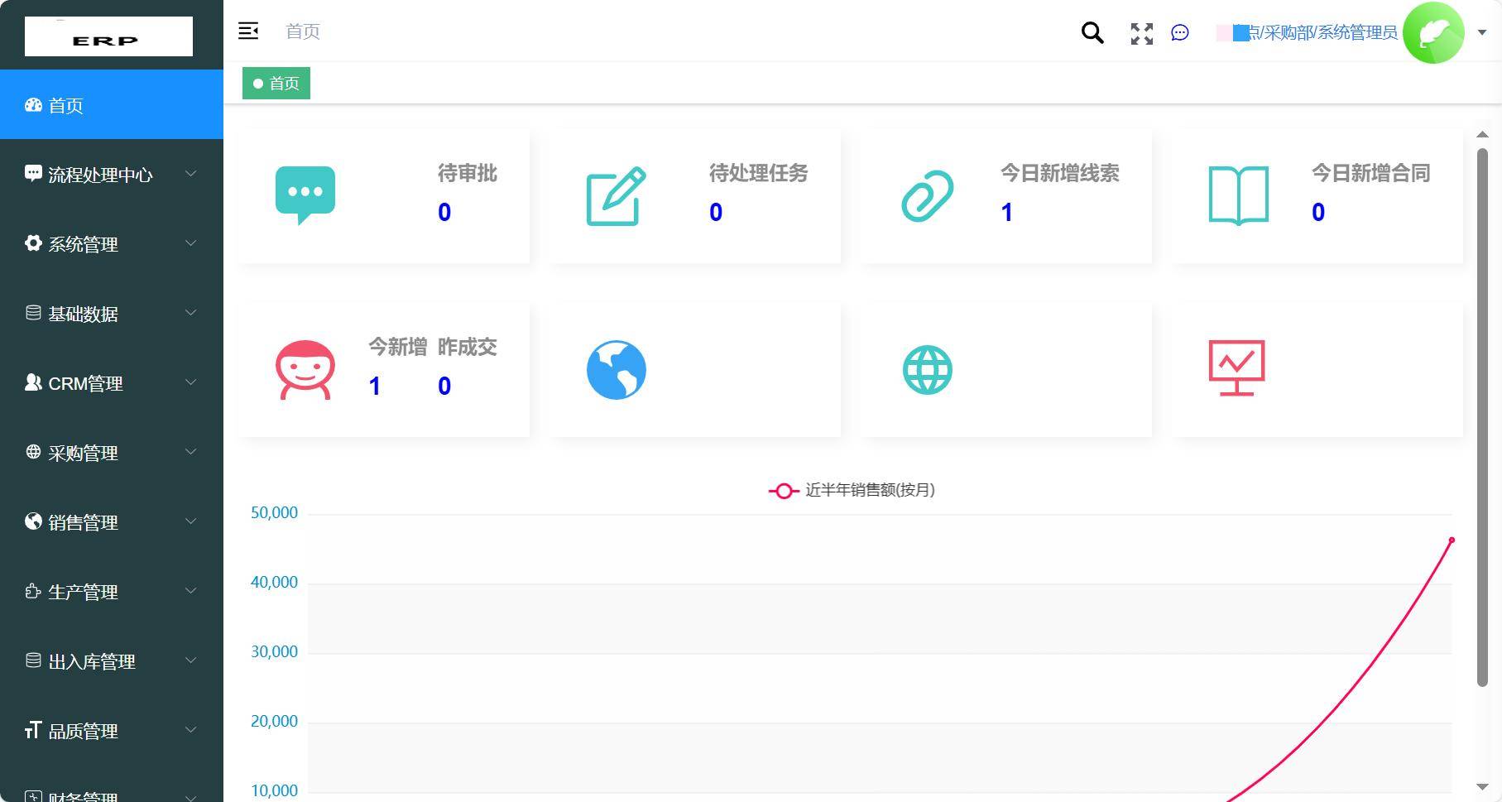
Task: Click the 品质管理 text-size icon
Action: point(33,729)
